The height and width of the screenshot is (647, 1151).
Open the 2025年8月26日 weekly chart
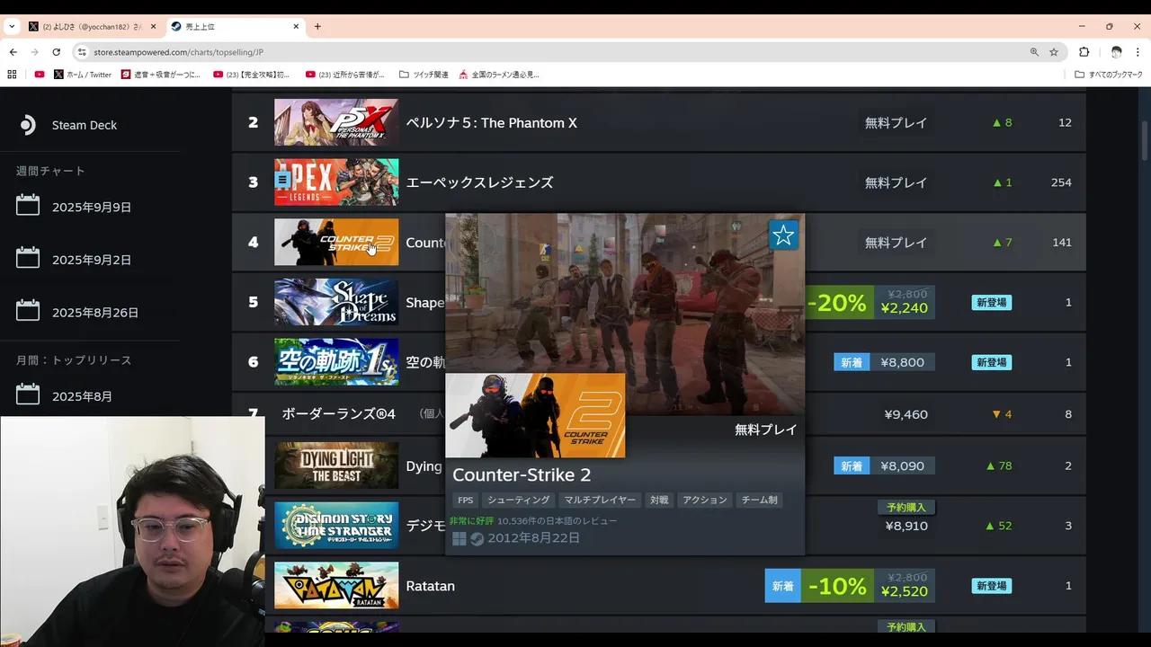coord(95,313)
